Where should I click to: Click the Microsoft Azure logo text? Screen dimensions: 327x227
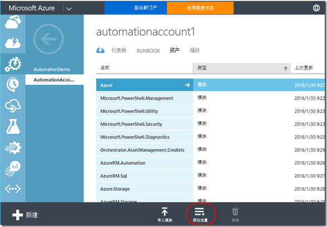[32, 8]
